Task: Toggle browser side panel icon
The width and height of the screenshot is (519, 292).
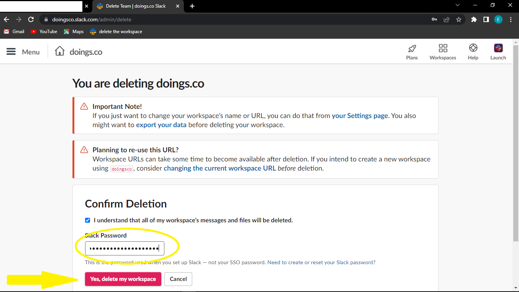Action: (x=486, y=19)
